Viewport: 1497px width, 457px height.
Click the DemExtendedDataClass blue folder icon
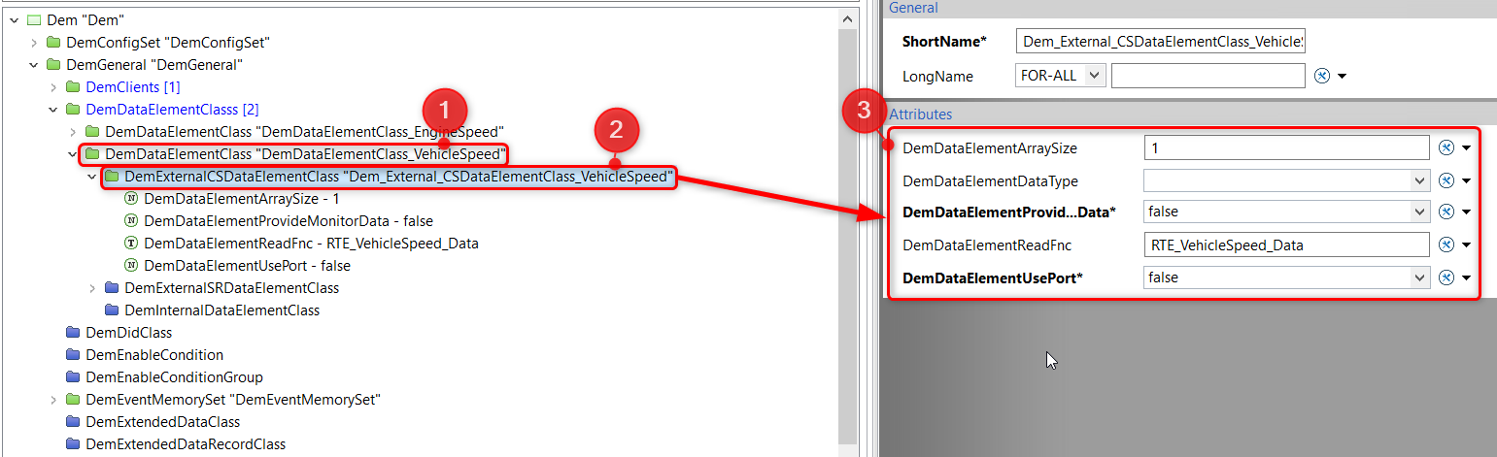tap(73, 422)
